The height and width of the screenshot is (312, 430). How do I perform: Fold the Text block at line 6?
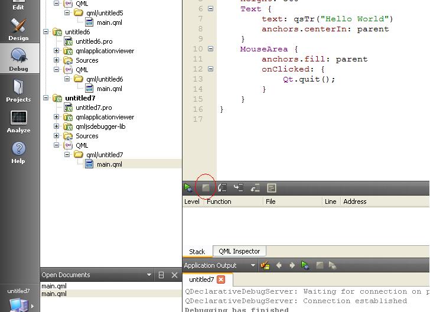tap(210, 9)
